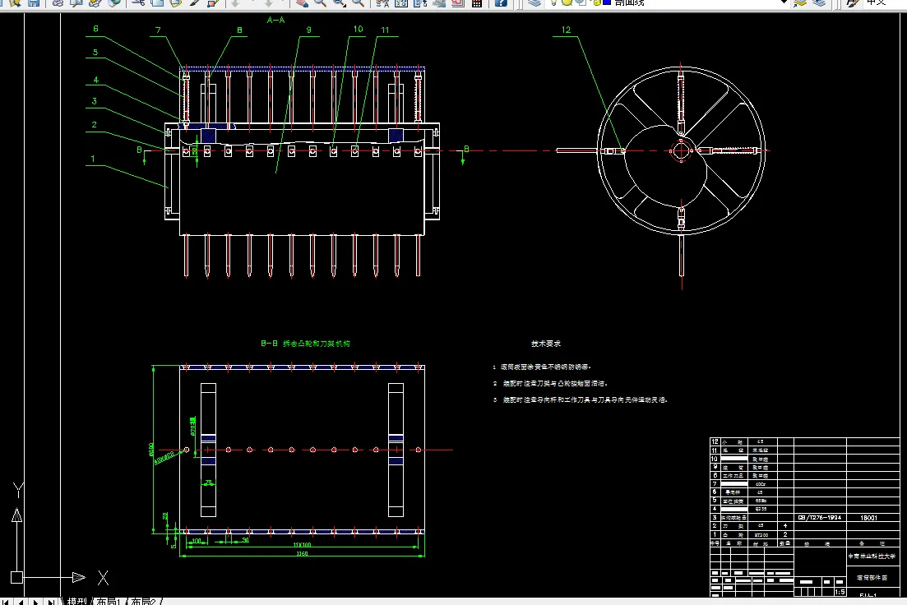Click the Paste clipboard icon
Image resolution: width=907 pixels, height=605 pixels.
175,3
